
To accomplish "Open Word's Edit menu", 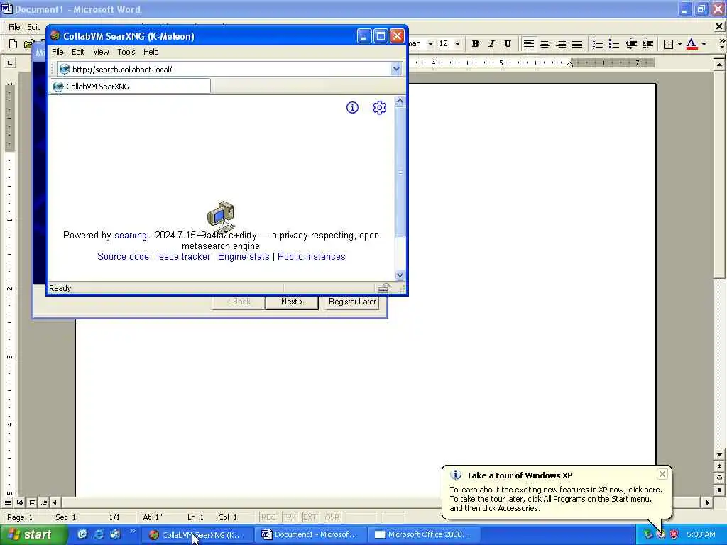I will click(33, 27).
